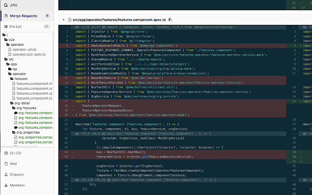Viewport: 312px width, 195px height.
Task: Collapse the features.component.spec.ts diff caret
Action: 63,19
